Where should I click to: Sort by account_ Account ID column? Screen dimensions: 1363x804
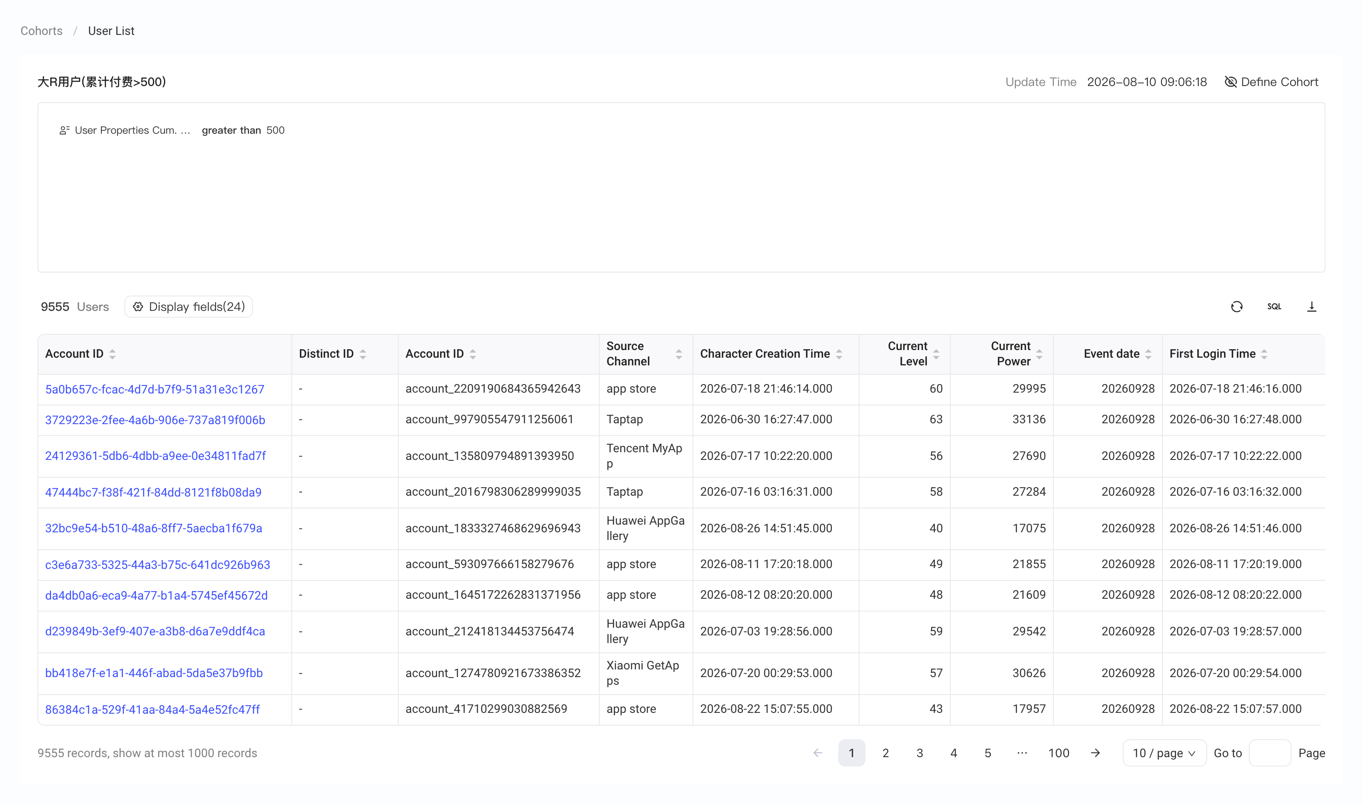[473, 354]
